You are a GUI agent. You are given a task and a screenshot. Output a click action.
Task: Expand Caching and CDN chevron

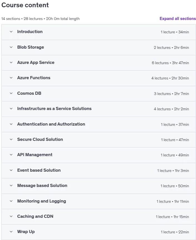(11, 216)
